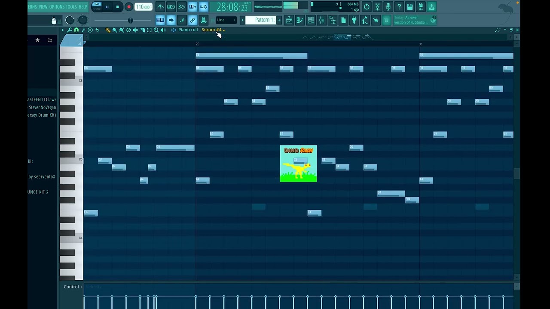Viewport: 550px width, 309px height.
Task: Select the magnifier Zoom tool
Action: click(x=156, y=30)
